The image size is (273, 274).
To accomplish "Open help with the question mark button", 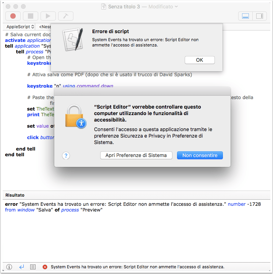I will click(66, 155).
